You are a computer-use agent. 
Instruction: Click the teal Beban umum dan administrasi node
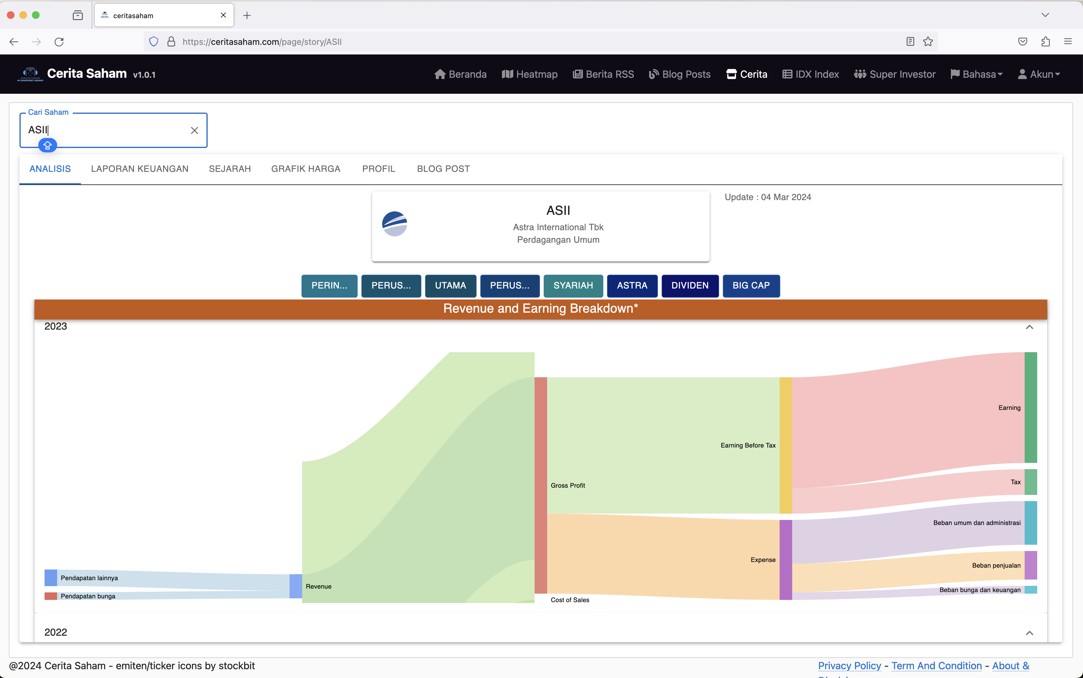(x=1031, y=523)
